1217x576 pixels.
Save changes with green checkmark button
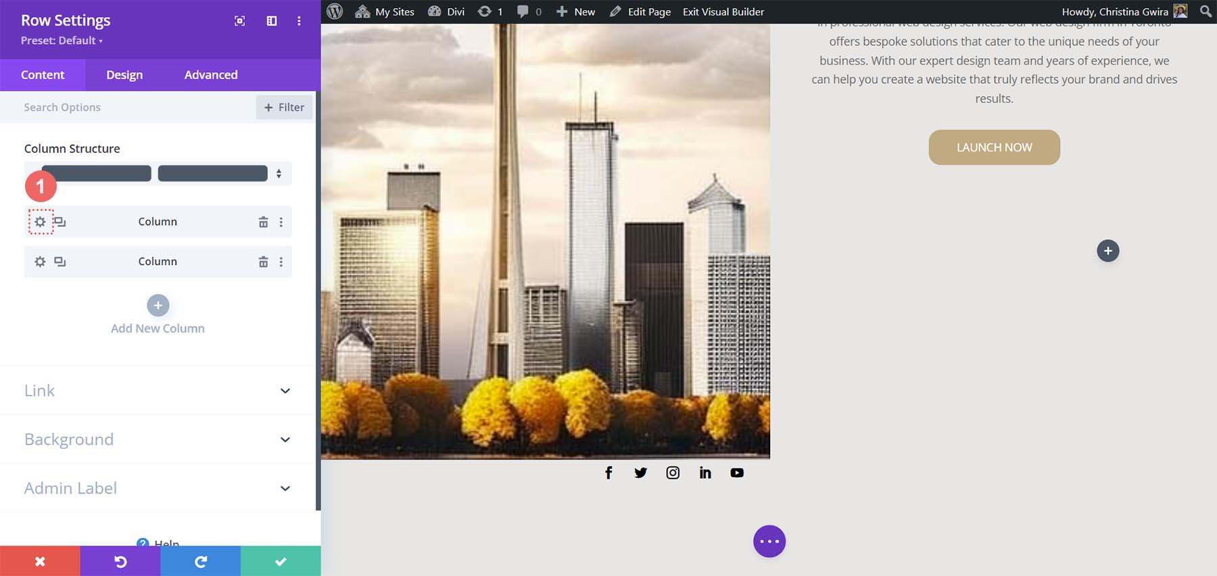[x=281, y=561]
